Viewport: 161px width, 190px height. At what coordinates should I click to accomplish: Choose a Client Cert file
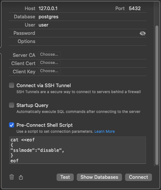tap(49, 63)
